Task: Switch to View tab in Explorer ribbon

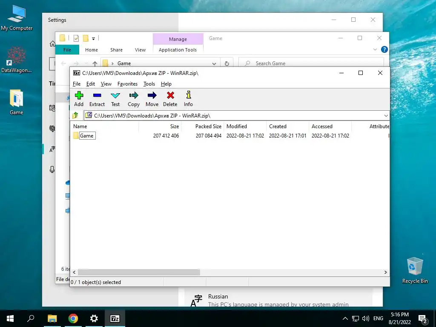Action: tap(140, 50)
